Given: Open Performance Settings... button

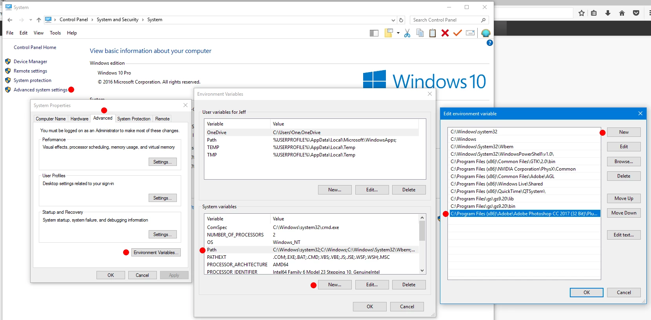Looking at the screenshot, I should coord(162,162).
